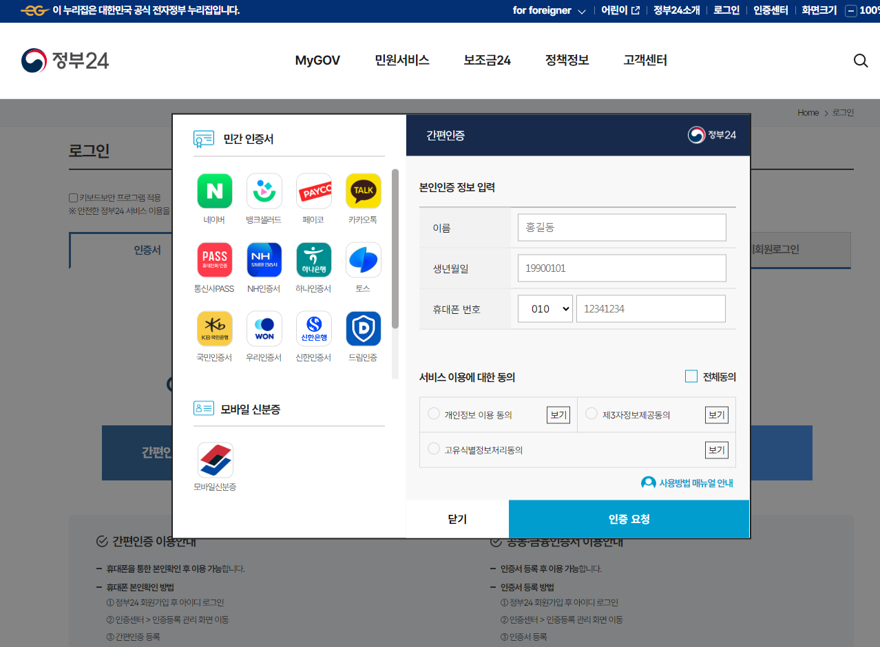Choose 카카오톡 for simple authentication

[x=363, y=191]
